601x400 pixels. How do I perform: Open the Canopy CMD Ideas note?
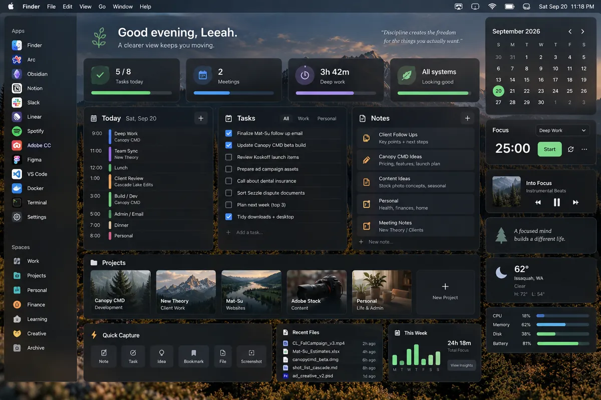(x=415, y=160)
